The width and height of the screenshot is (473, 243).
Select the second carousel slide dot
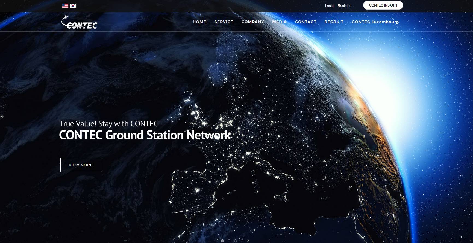click(x=229, y=241)
